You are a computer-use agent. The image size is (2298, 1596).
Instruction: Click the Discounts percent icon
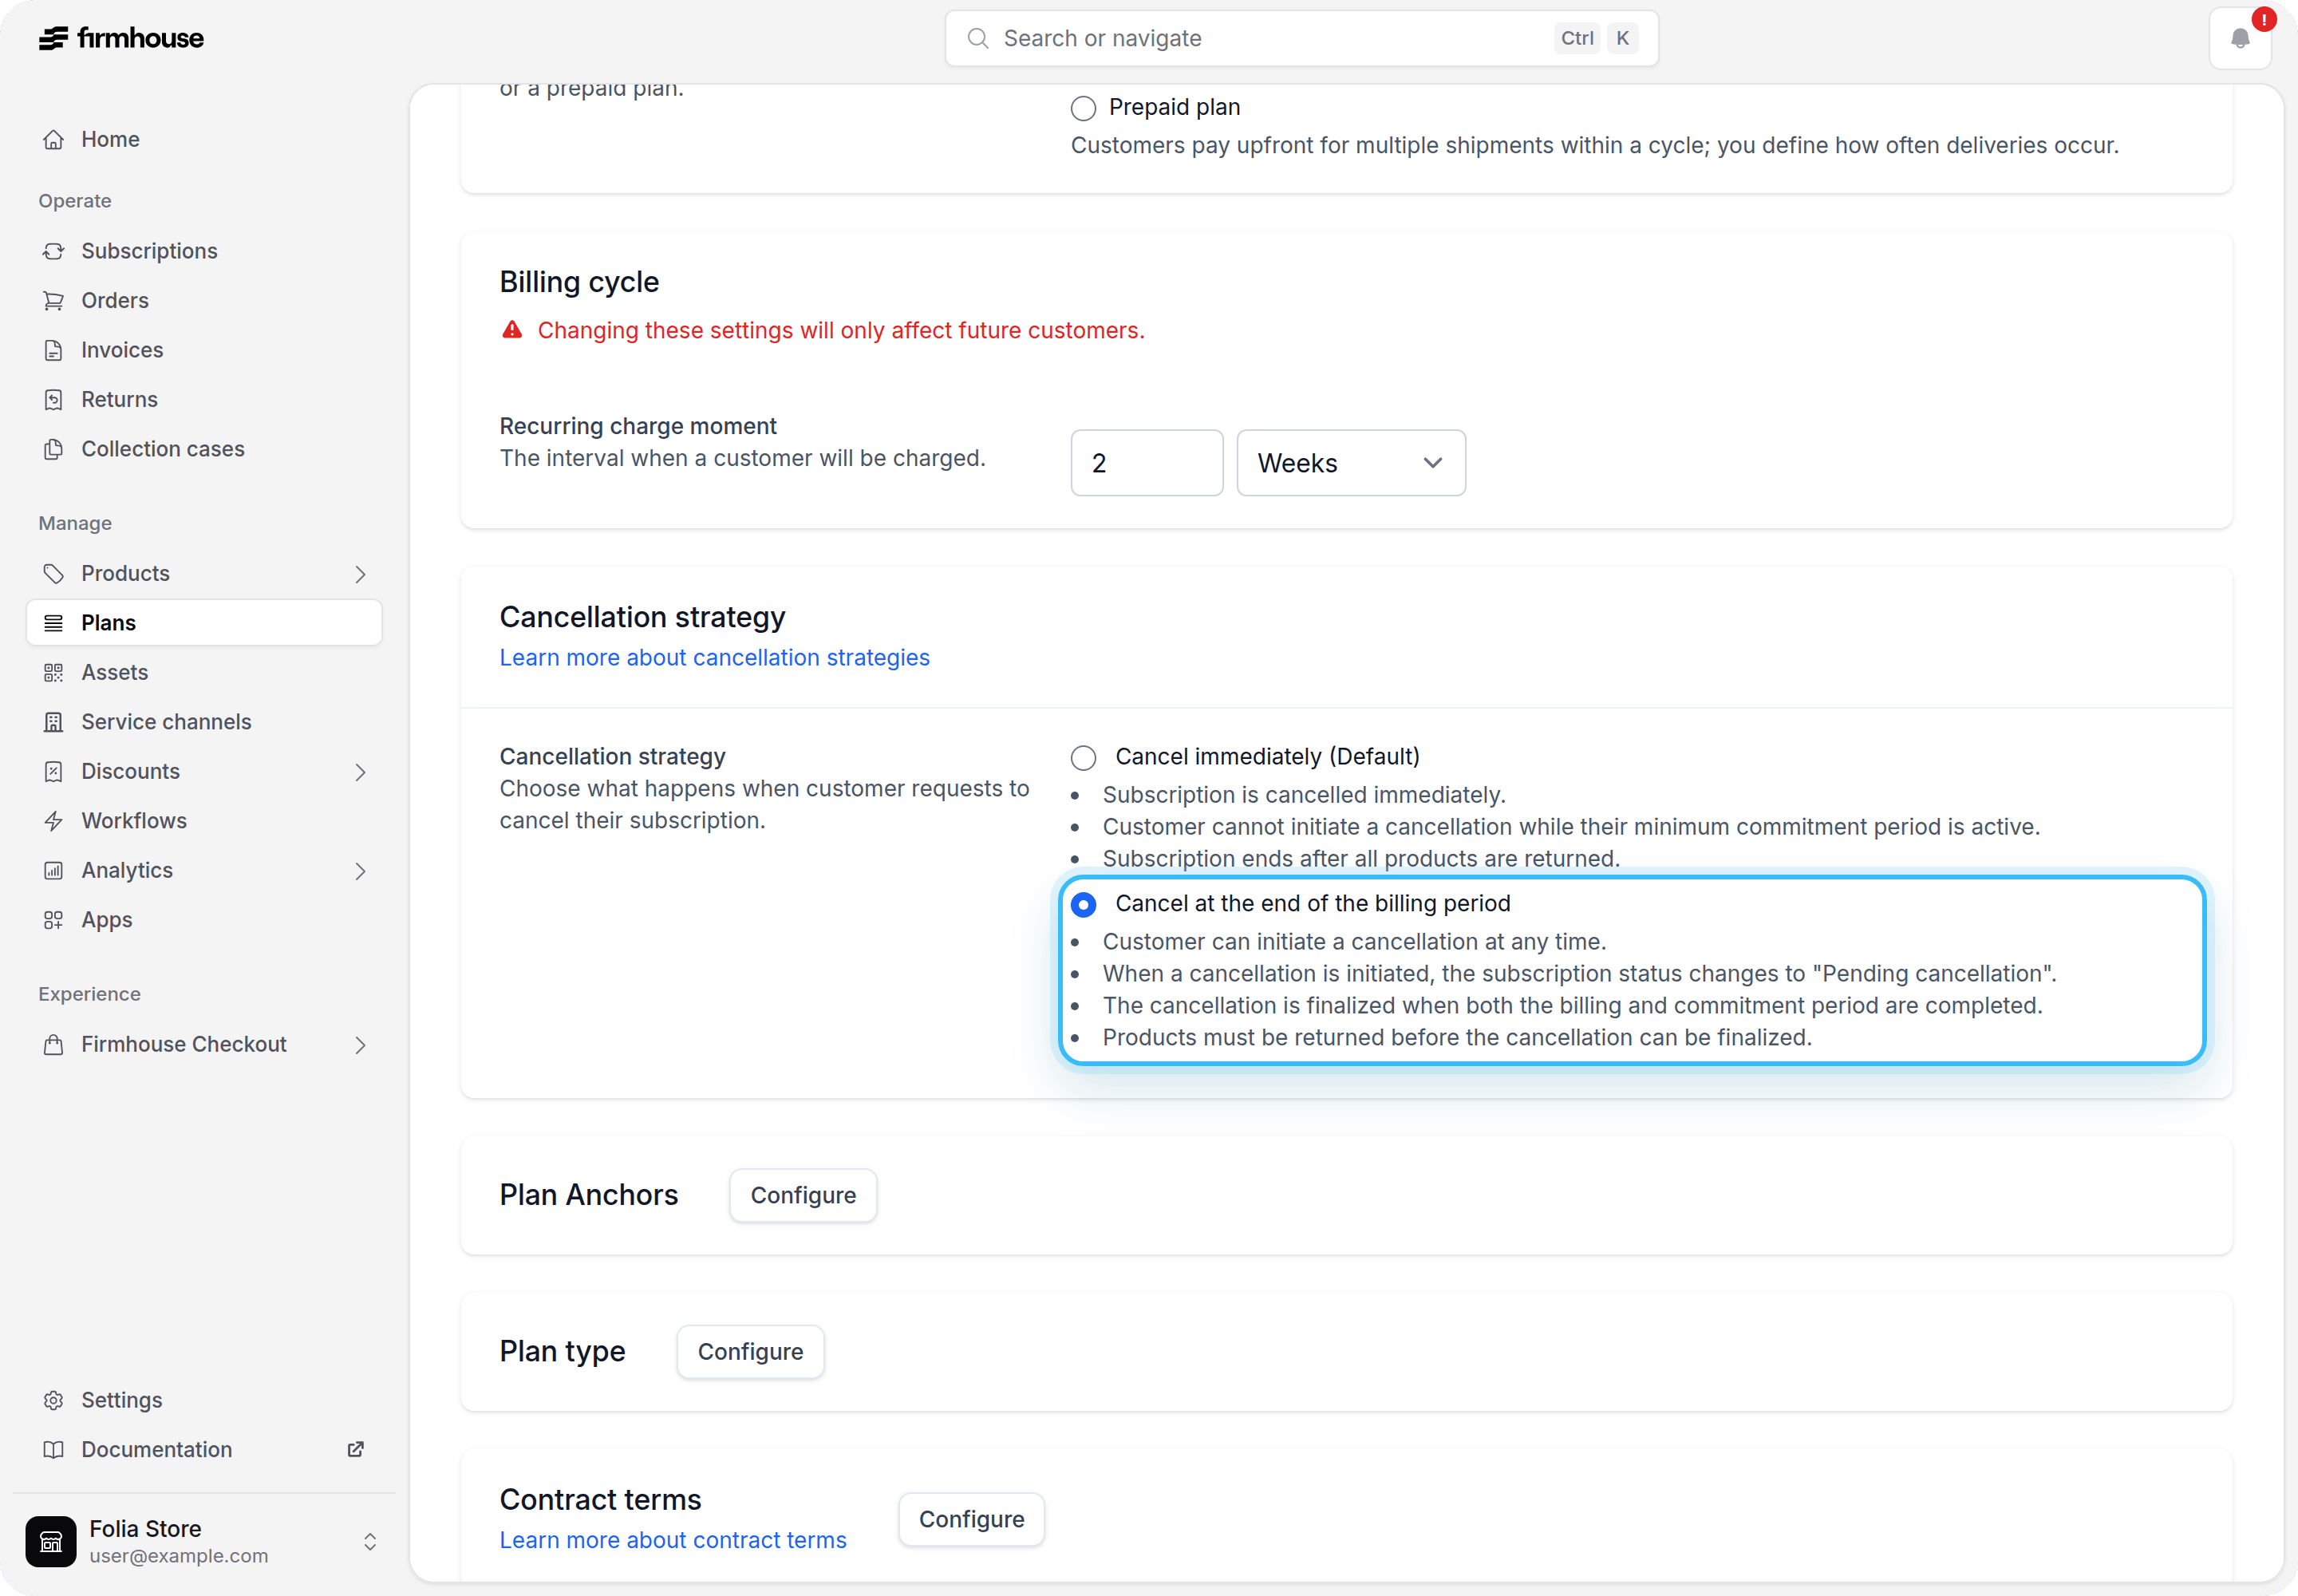pos(54,771)
